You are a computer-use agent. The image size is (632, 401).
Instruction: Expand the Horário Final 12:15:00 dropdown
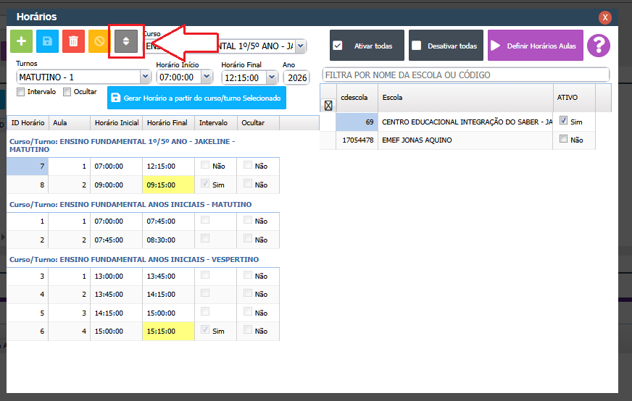coord(271,77)
